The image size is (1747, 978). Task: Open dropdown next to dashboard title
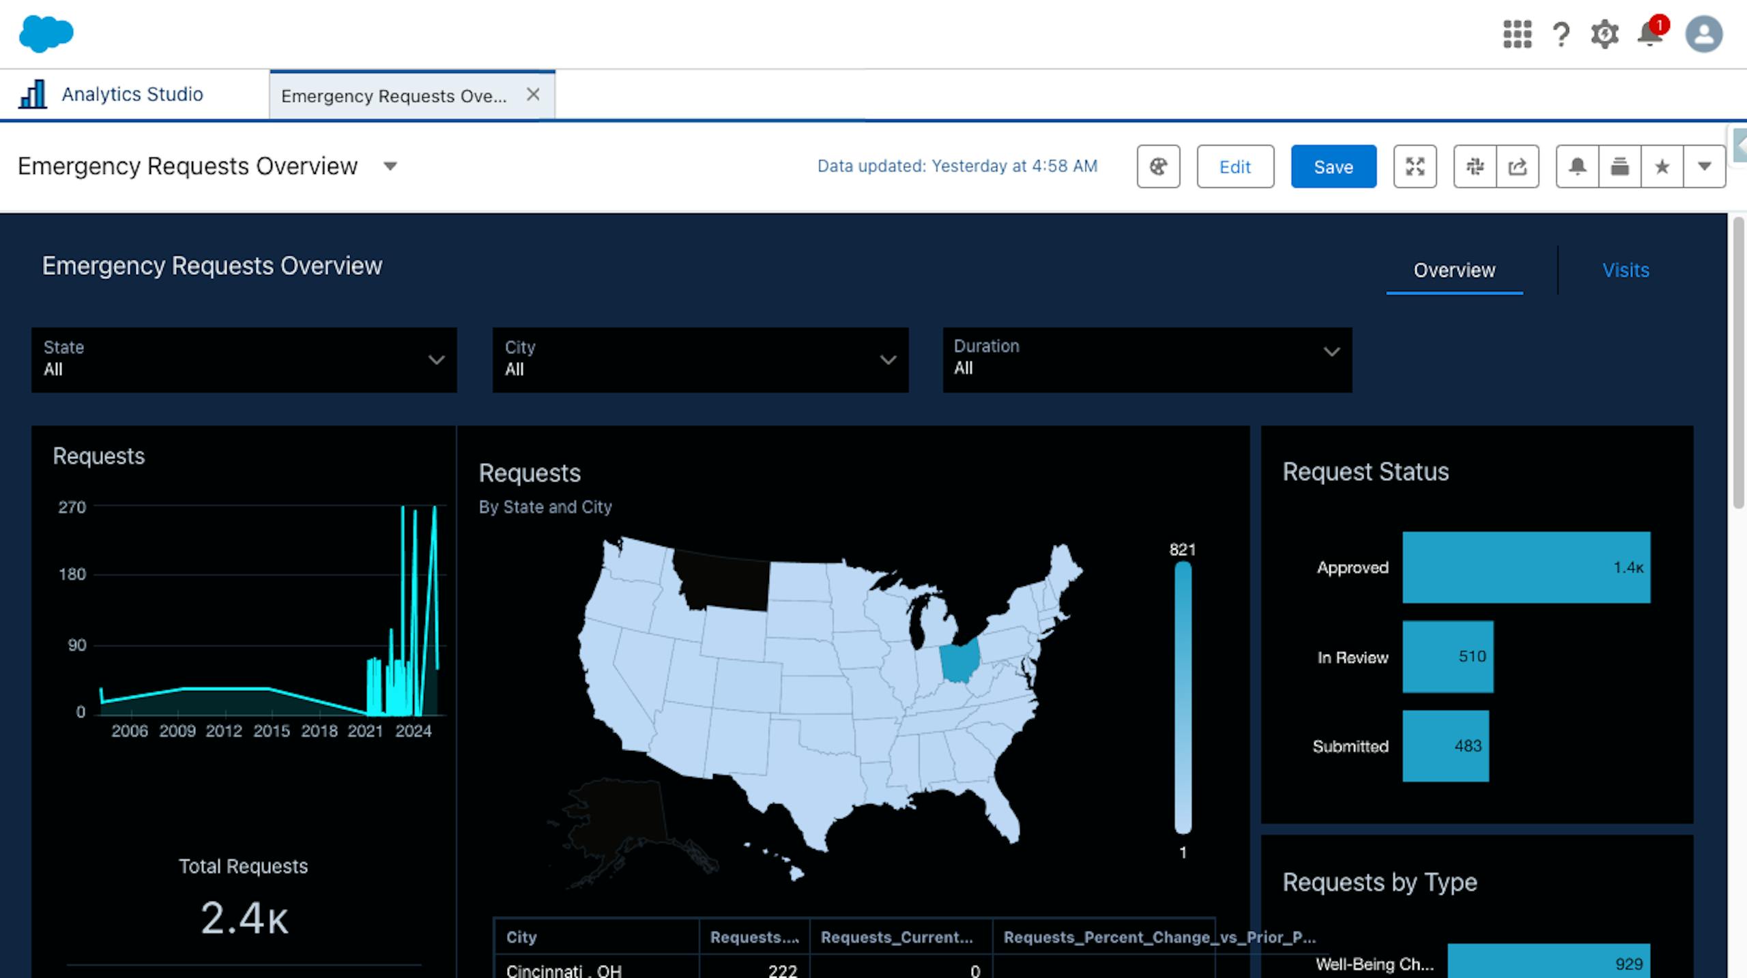click(390, 166)
